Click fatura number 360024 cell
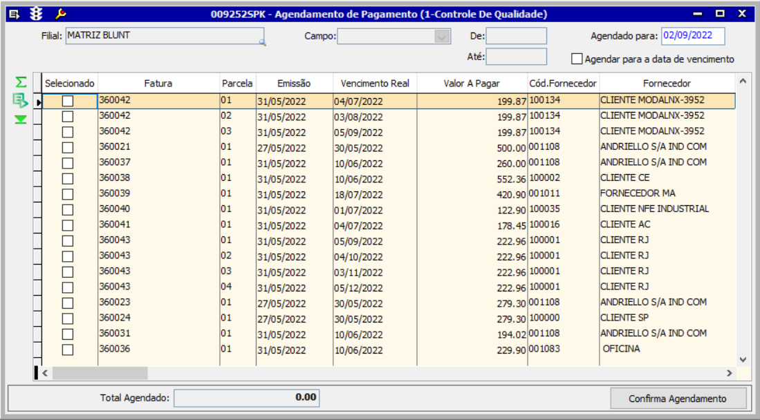Image resolution: width=760 pixels, height=420 pixels. 158,318
